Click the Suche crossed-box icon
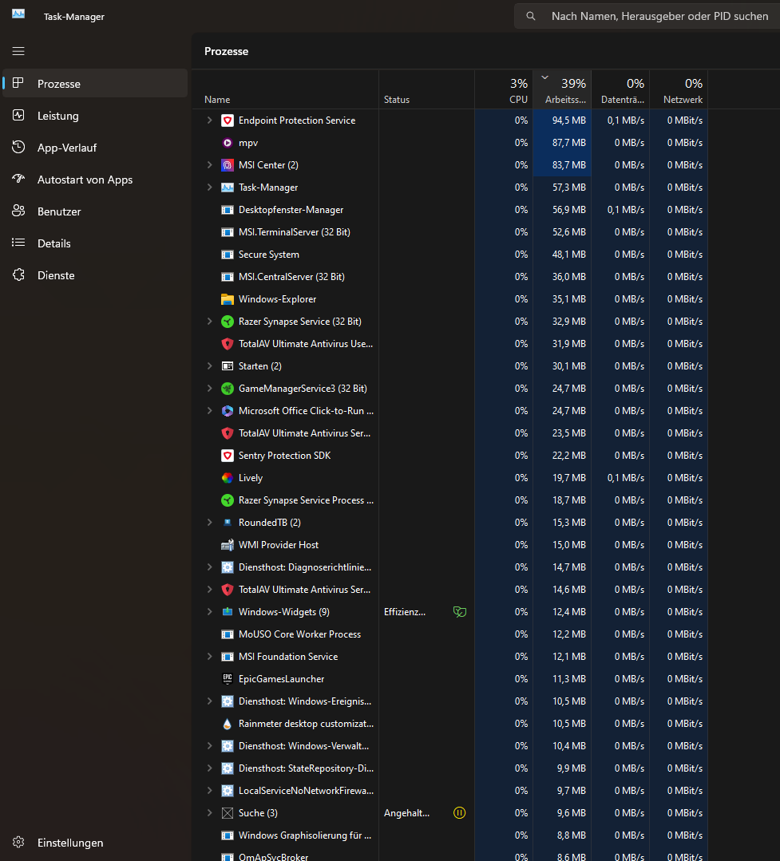This screenshot has width=780, height=861. (228, 813)
